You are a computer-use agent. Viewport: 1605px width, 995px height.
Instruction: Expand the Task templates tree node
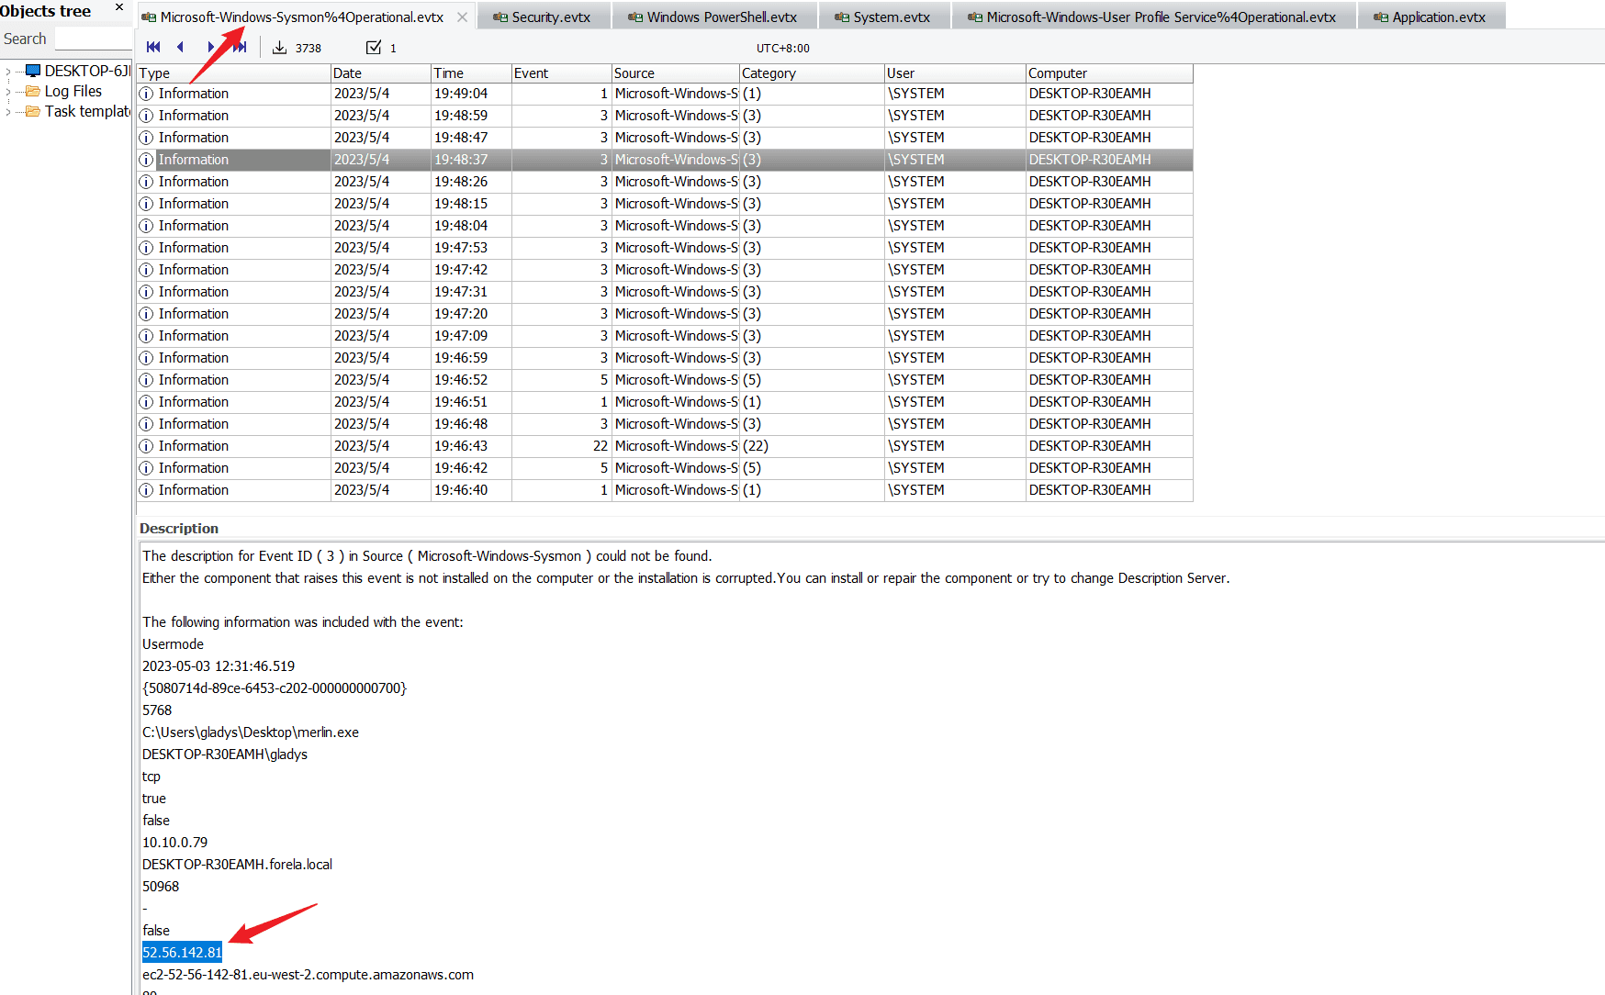[x=8, y=111]
